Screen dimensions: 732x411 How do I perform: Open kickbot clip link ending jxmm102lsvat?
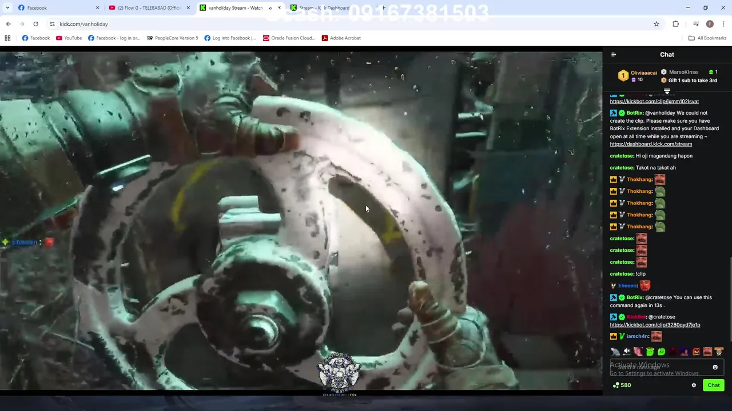click(654, 102)
